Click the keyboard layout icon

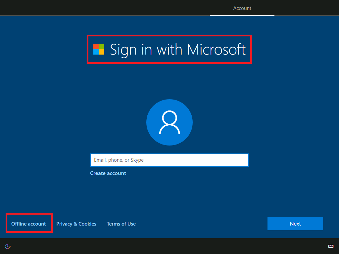[x=331, y=246]
